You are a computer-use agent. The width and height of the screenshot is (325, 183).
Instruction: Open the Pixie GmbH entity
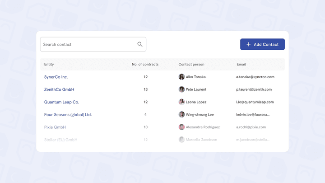tap(55, 127)
